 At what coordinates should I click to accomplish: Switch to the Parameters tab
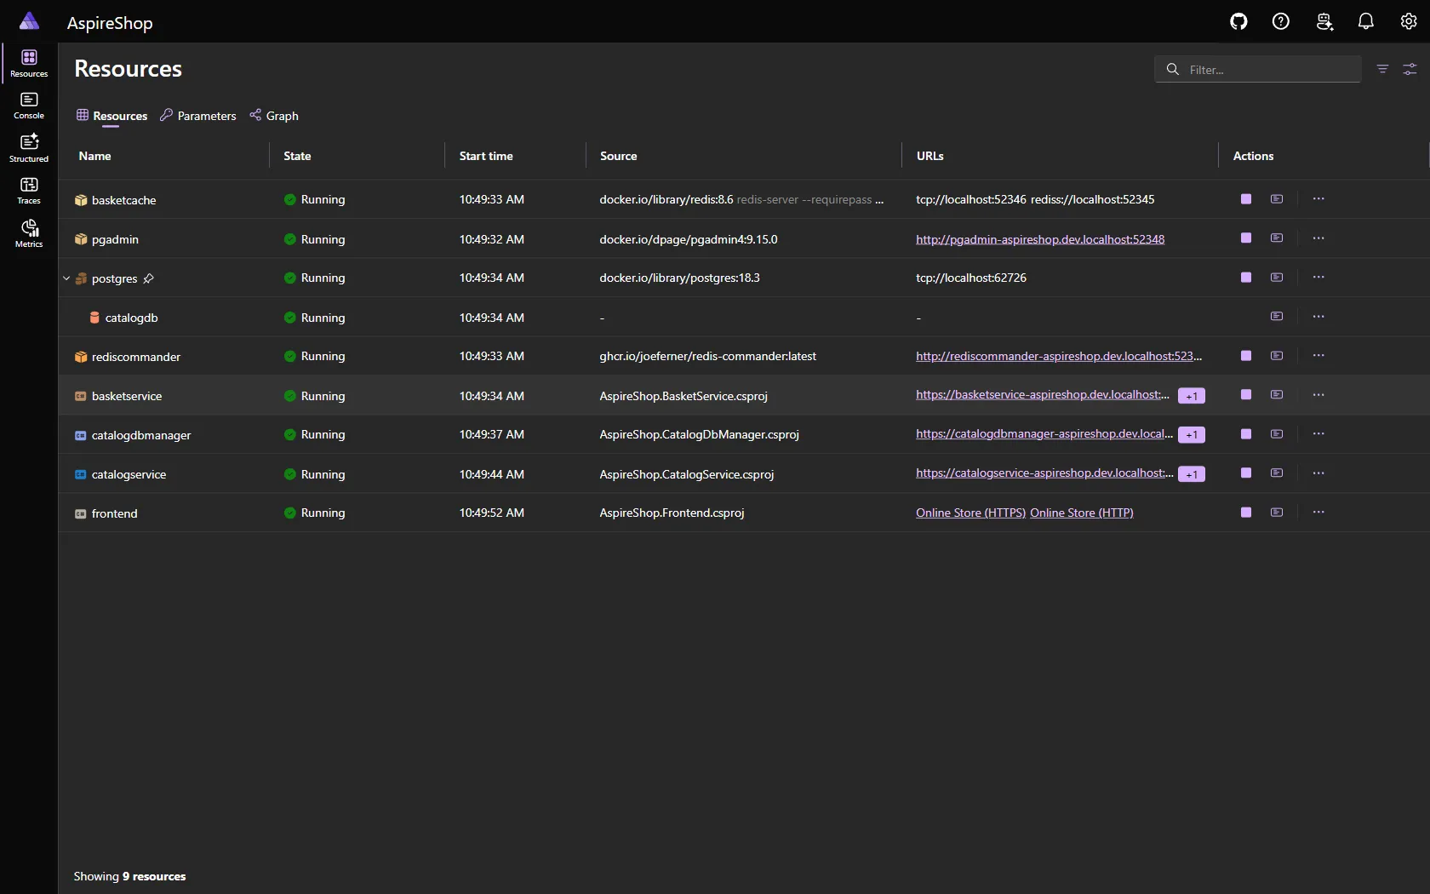[x=198, y=116]
